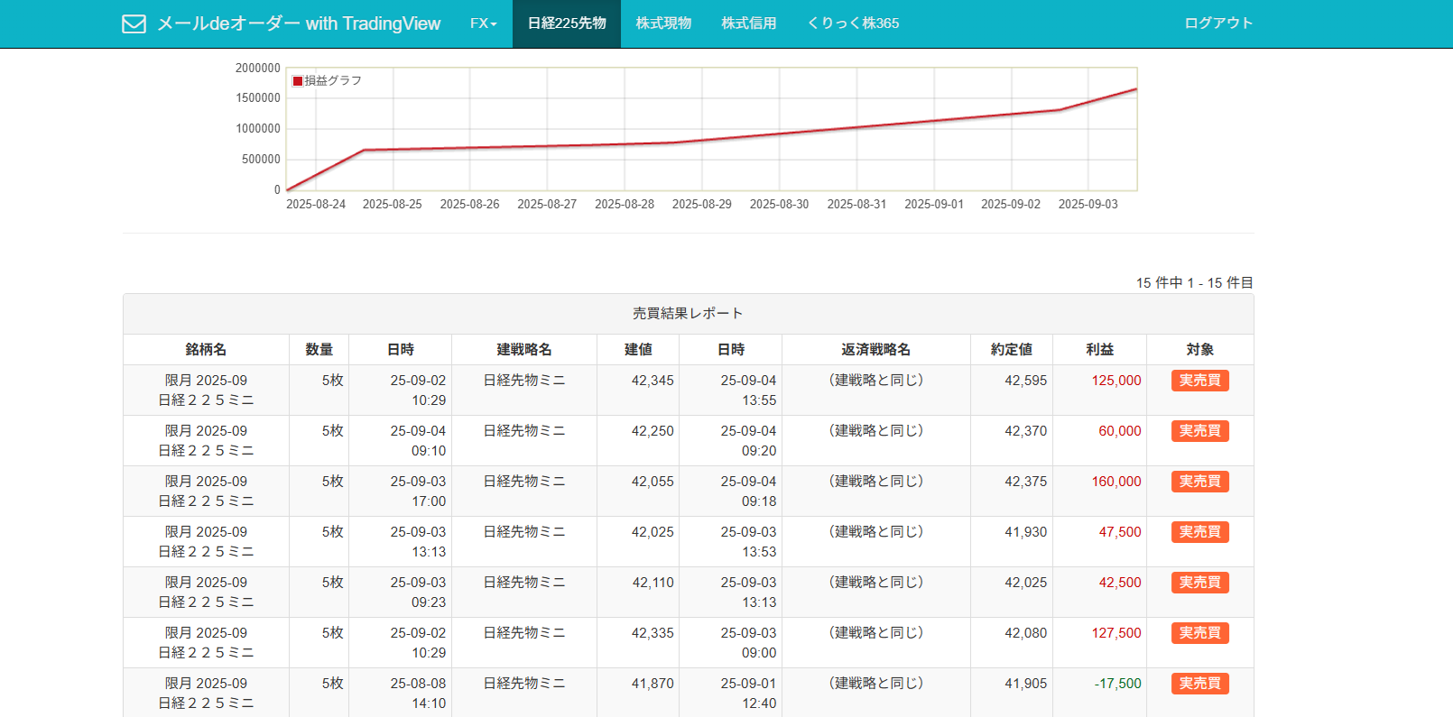
Task: Go to くりっく株365 page
Action: coord(853,23)
